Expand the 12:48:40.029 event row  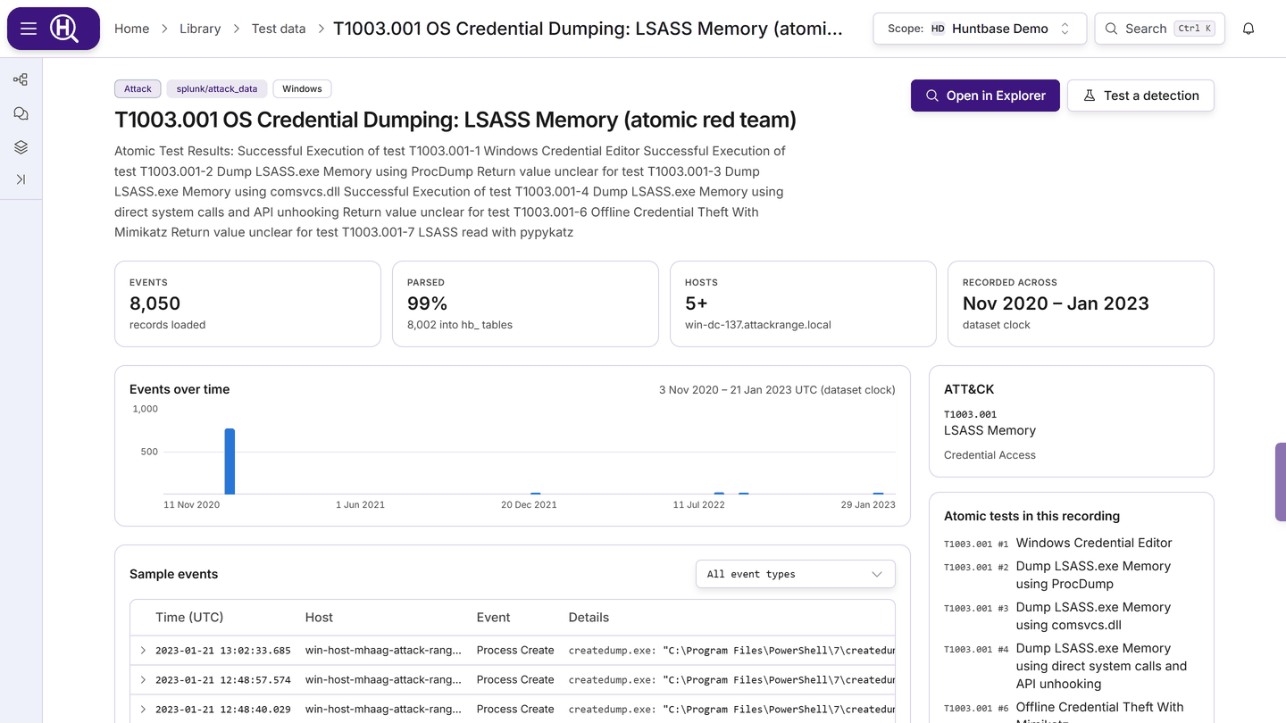[143, 709]
